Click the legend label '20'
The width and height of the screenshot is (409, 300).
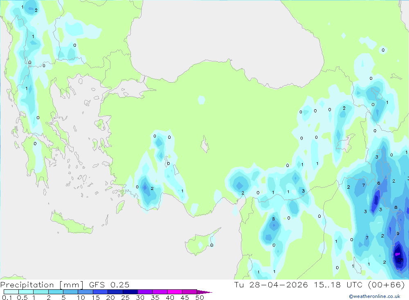pyautogui.click(x=110, y=298)
